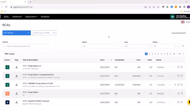Click tree type icon for Pump Failure #2
Viewport: 190px width, 107px height.
pyautogui.click(x=17, y=67)
